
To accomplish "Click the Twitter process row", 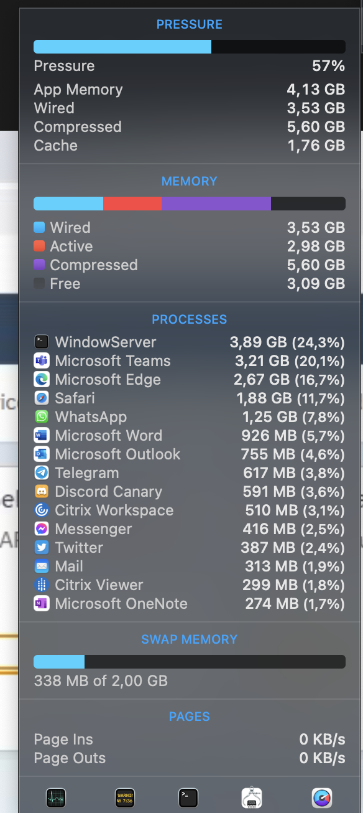I will tap(189, 548).
